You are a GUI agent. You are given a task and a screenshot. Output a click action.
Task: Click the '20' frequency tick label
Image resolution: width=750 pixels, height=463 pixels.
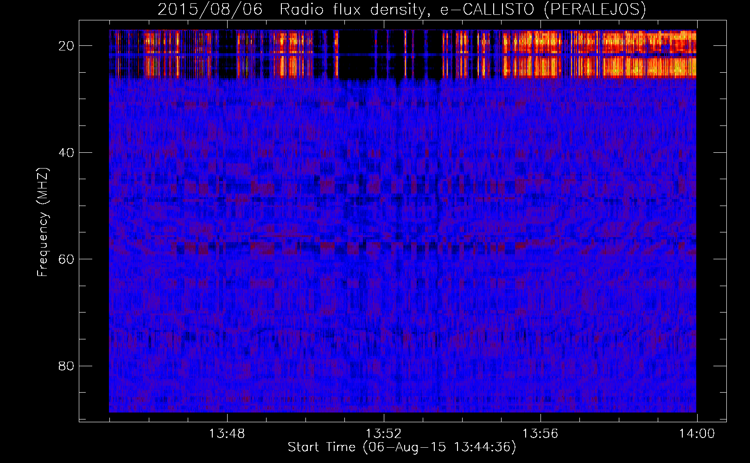(67, 46)
